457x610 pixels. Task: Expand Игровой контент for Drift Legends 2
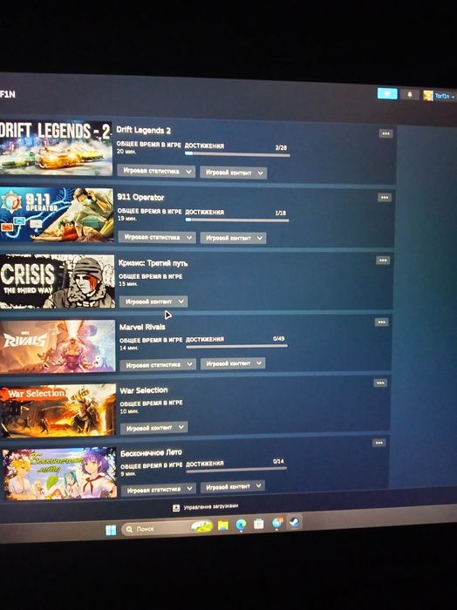pos(234,173)
